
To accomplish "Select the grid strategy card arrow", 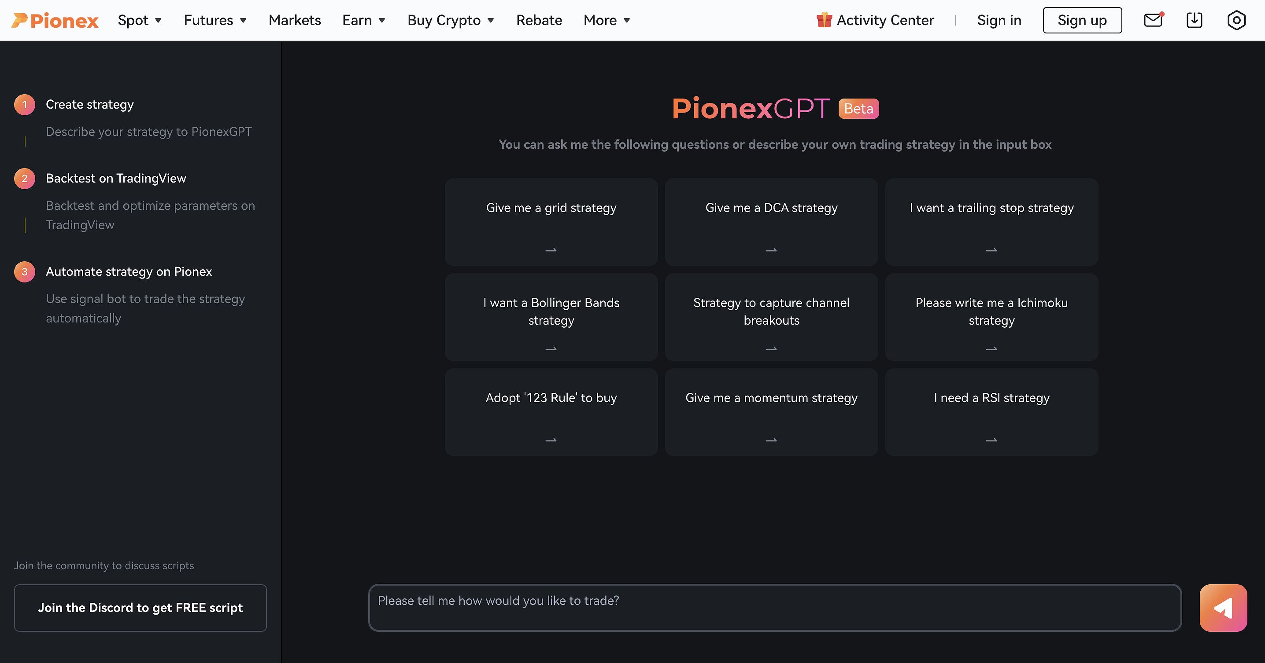I will tap(551, 249).
